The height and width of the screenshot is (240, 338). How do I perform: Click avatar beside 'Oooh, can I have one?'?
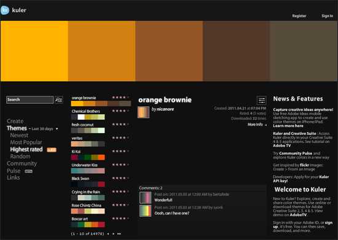146,211
